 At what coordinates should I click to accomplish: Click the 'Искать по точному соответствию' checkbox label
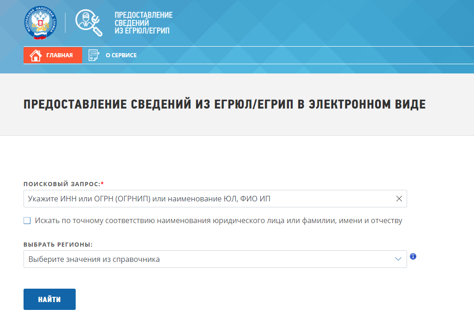point(218,221)
